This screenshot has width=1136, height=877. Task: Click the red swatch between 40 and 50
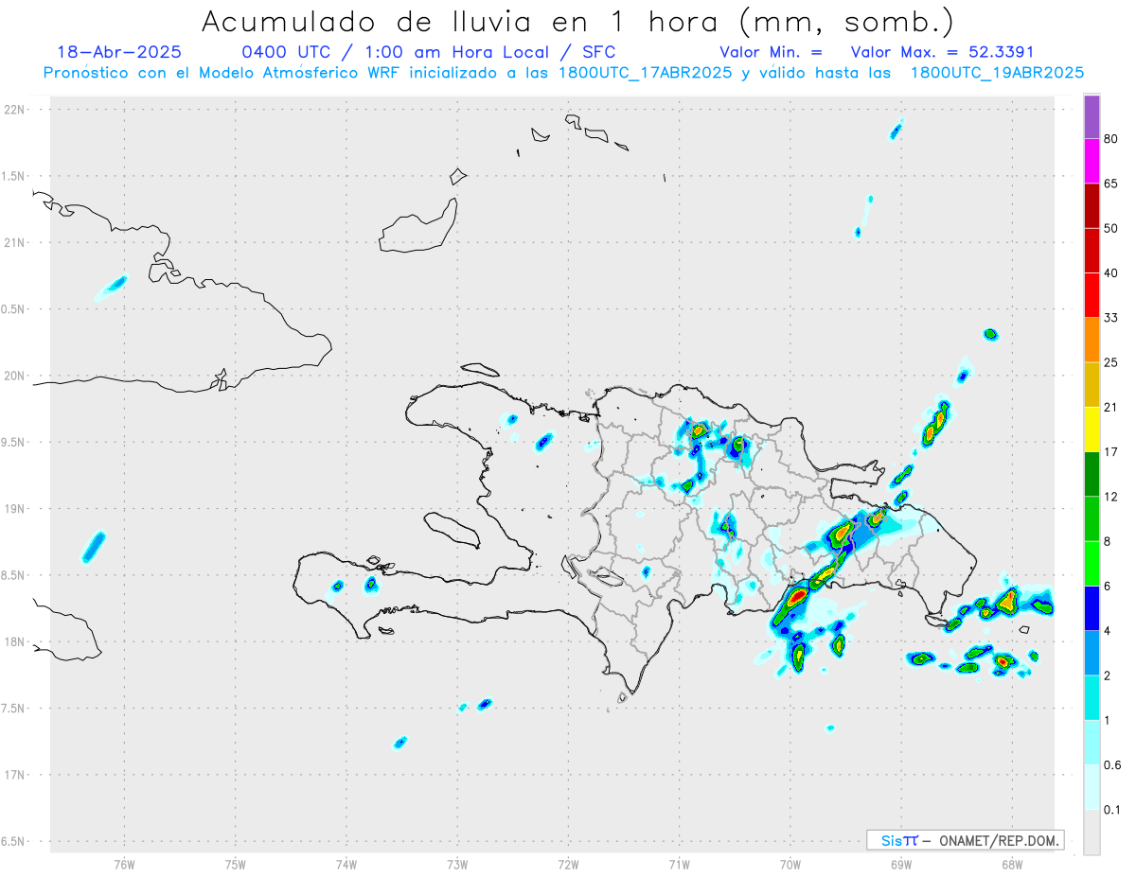pos(1092,251)
